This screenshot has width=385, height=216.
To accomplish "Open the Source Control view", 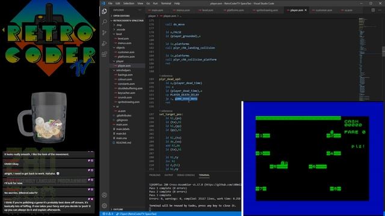I will pos(104,32).
